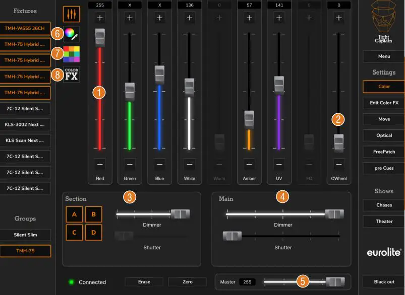Click the Zero button
Screen dimensions: 405x295
point(188,282)
